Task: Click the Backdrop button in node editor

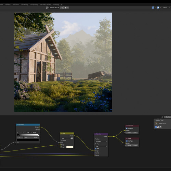Action: (168, 117)
